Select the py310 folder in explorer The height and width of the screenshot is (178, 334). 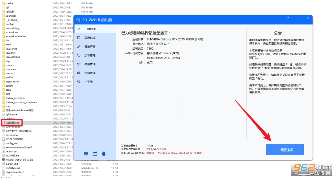point(9,77)
